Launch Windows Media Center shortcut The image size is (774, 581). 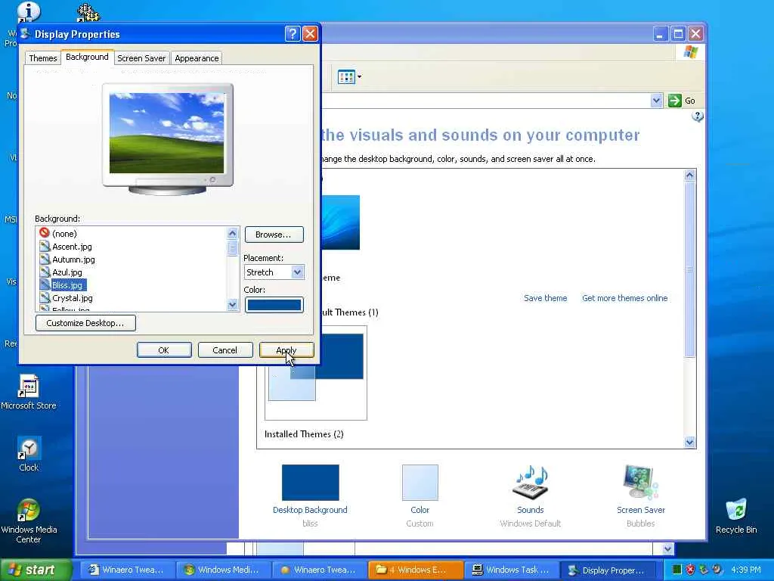tap(29, 521)
